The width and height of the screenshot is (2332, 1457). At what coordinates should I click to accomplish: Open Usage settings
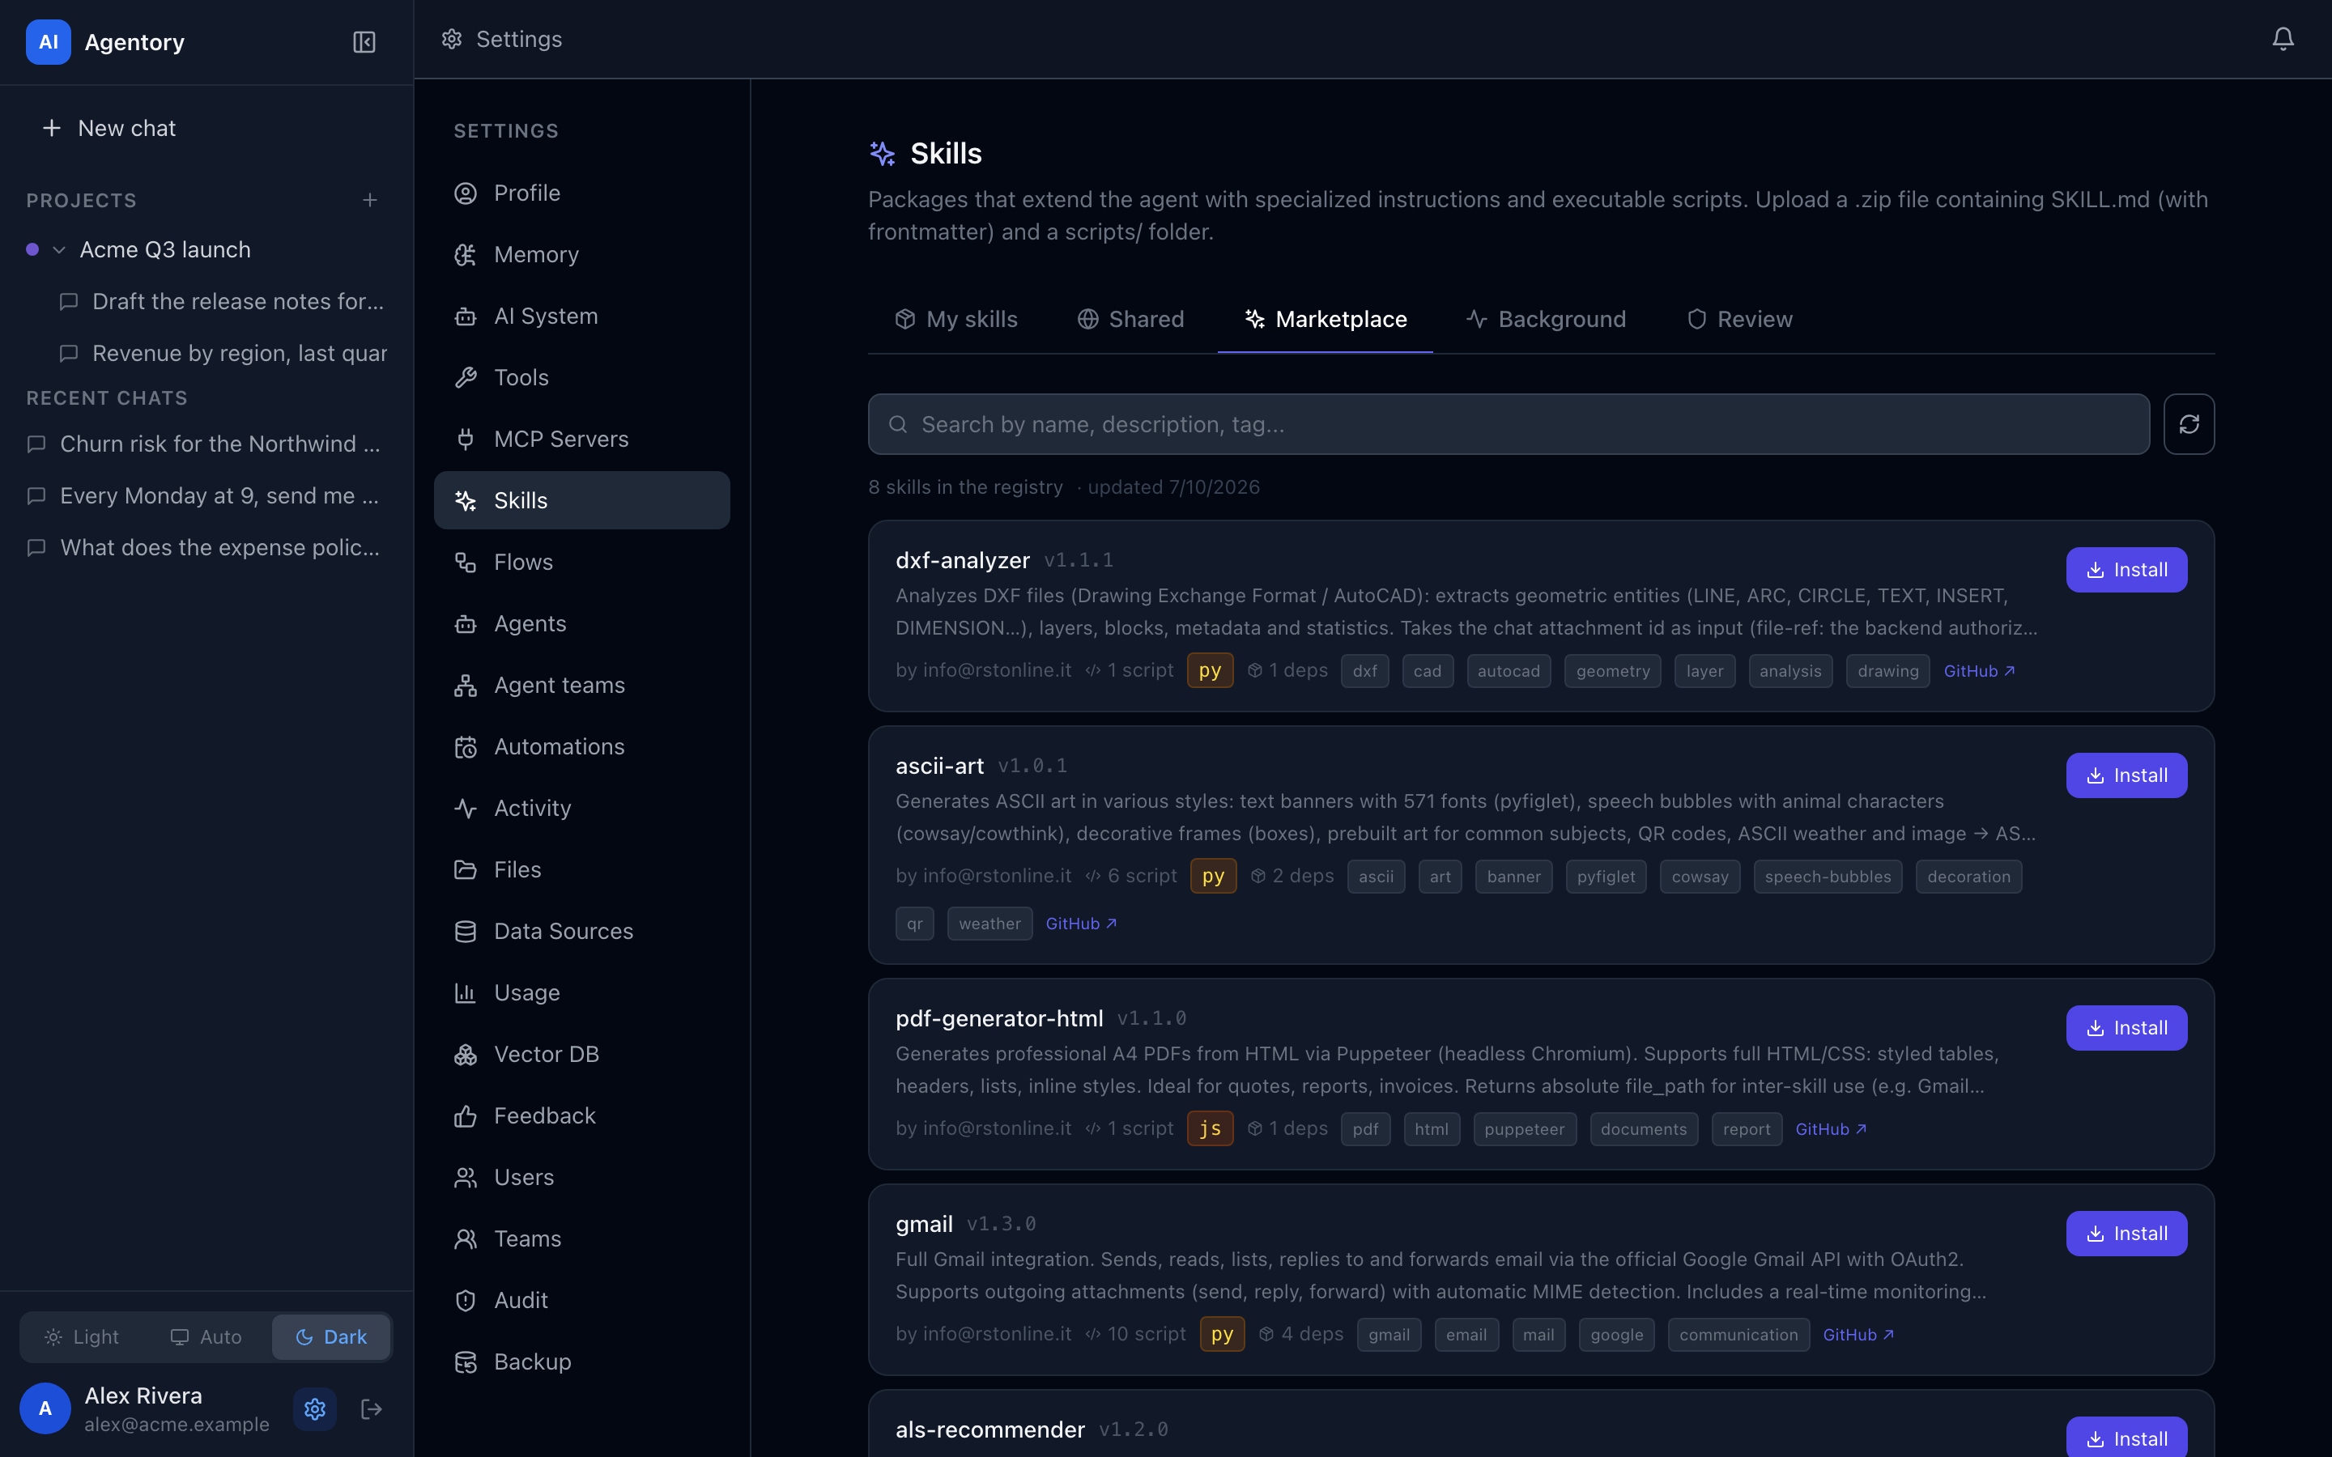(x=582, y=992)
